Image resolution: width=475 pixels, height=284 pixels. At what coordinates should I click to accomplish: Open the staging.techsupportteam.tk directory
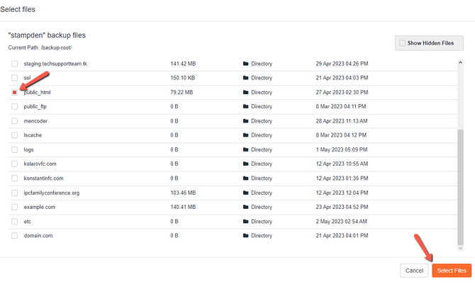point(55,64)
